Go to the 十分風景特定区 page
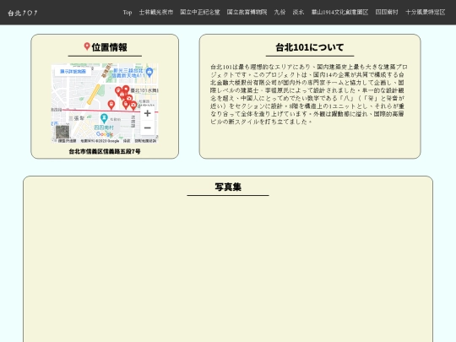The image size is (456, 342). 425,12
